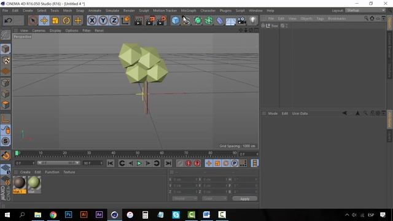
Task: Toggle the coordinate system icon
Action: [x=125, y=20]
